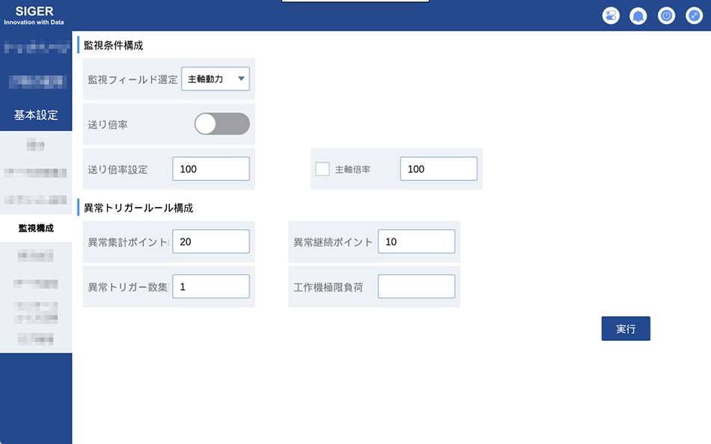Focus the 異常継続ポイント input field
Screen dimensions: 711x444
click(416, 241)
